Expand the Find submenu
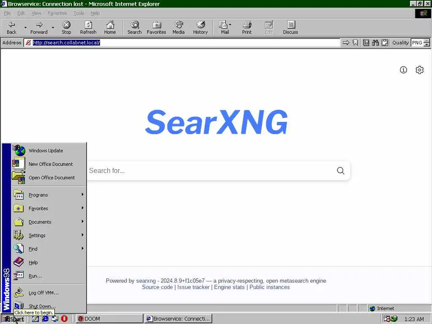 click(x=49, y=249)
